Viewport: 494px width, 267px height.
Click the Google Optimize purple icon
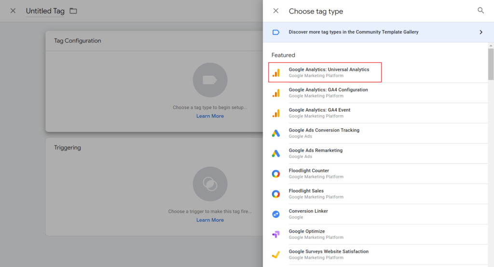(x=276, y=235)
